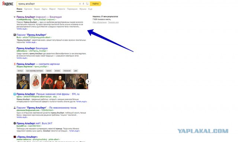
Task: Click the Wikipedia favicon of the first result
Action: [x=15, y=17]
